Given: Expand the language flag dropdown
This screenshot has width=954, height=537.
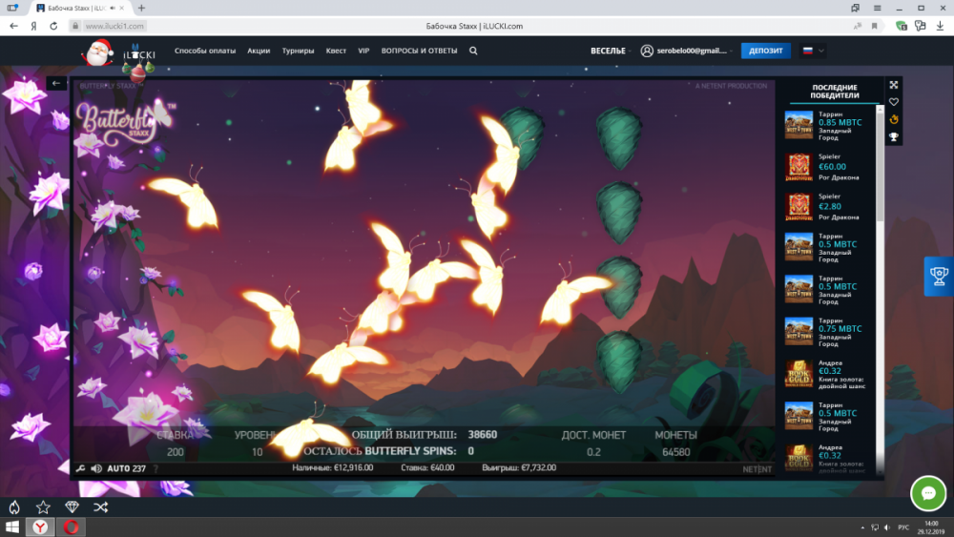Looking at the screenshot, I should [810, 51].
